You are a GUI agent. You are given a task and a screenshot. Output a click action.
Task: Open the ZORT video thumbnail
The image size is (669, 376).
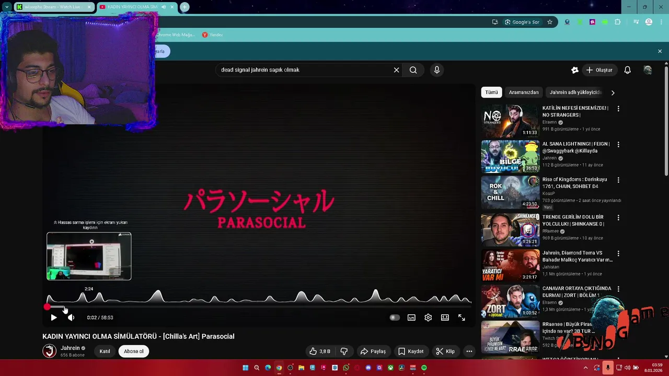pyautogui.click(x=510, y=301)
